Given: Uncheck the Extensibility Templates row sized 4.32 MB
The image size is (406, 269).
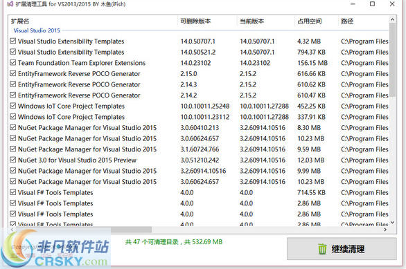Looking at the screenshot, I should pos(13,41).
